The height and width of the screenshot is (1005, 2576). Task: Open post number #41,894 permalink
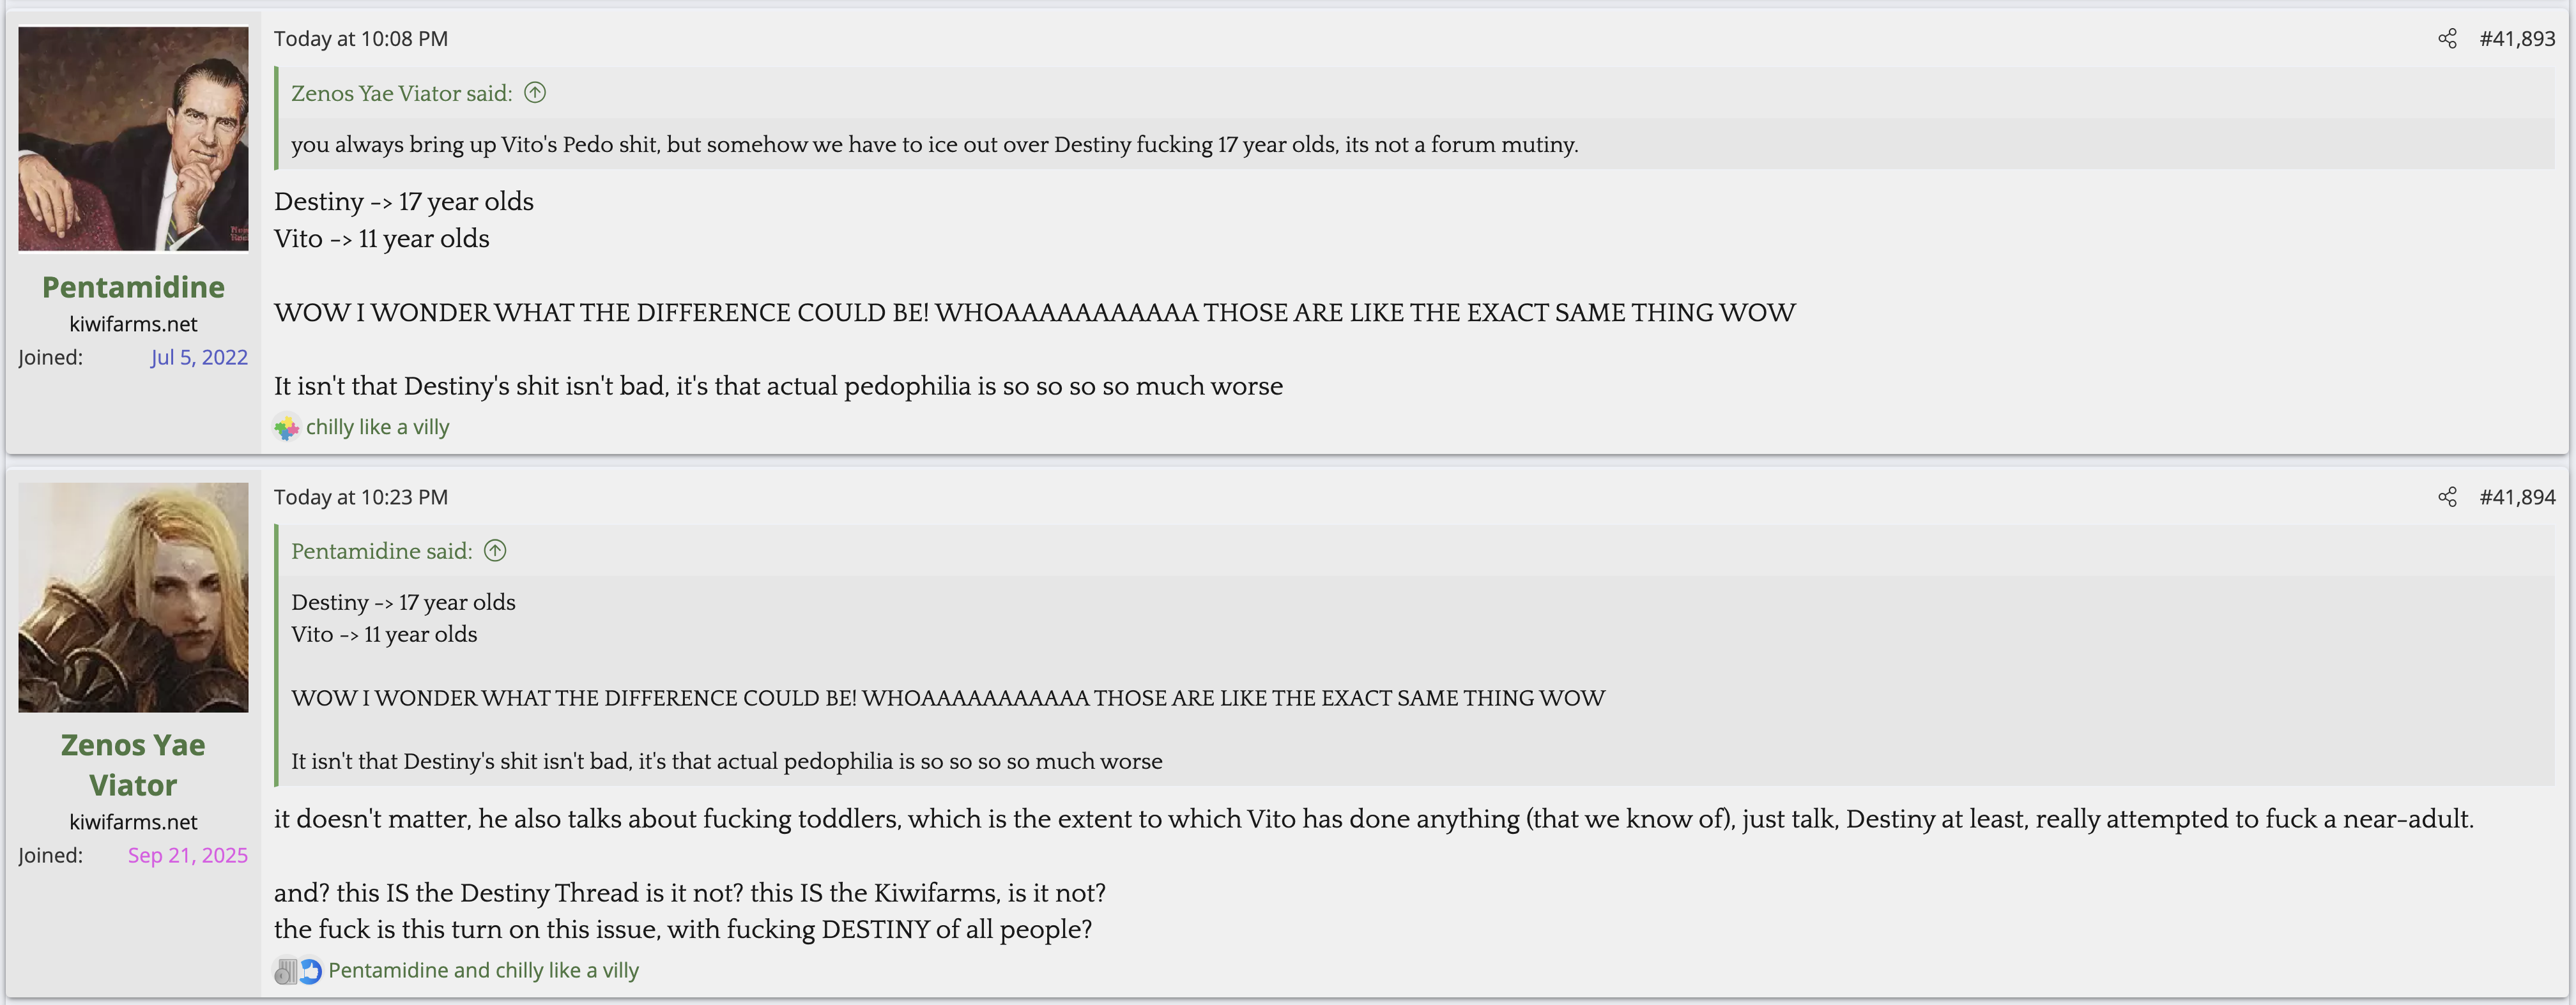point(2516,497)
